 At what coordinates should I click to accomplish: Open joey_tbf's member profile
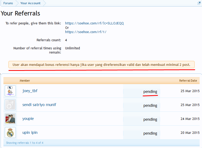coord(30,91)
